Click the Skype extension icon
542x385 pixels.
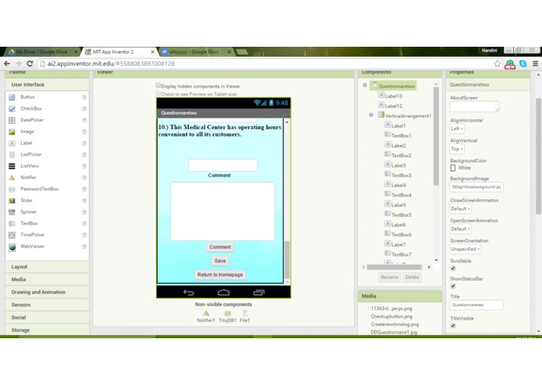(523, 64)
